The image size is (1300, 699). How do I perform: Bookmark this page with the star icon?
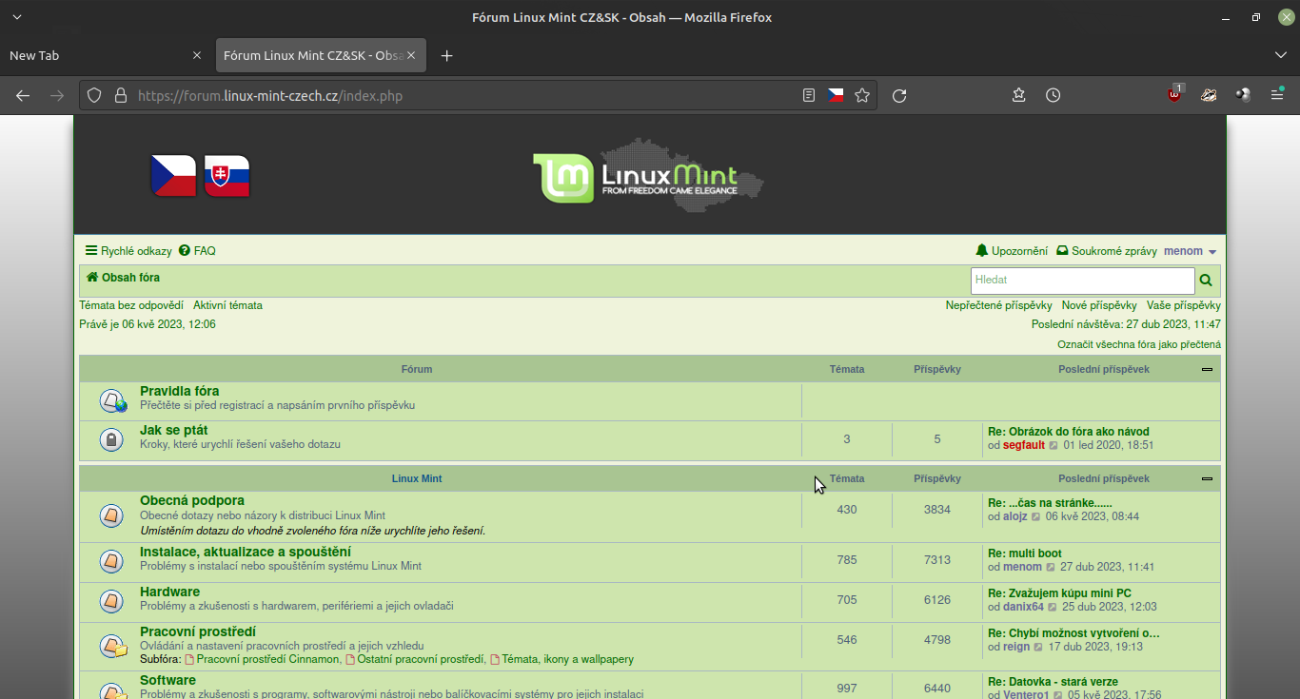[x=862, y=95]
